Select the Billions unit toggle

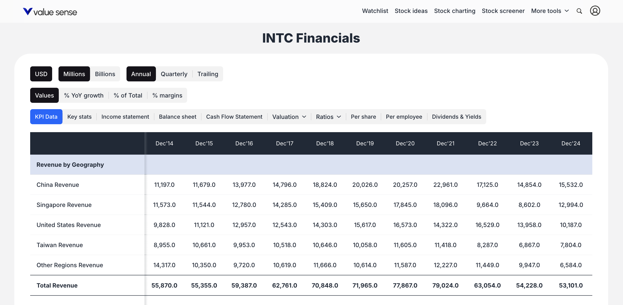pyautogui.click(x=105, y=74)
